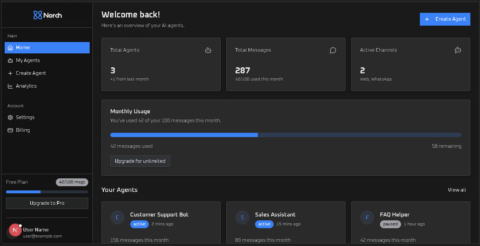Click the blue Create Agent button
480x246 pixels.
pos(445,19)
